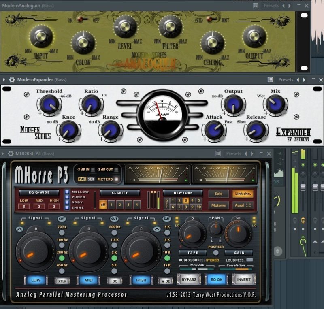Open ModernExpander Presets menu

click(x=286, y=79)
